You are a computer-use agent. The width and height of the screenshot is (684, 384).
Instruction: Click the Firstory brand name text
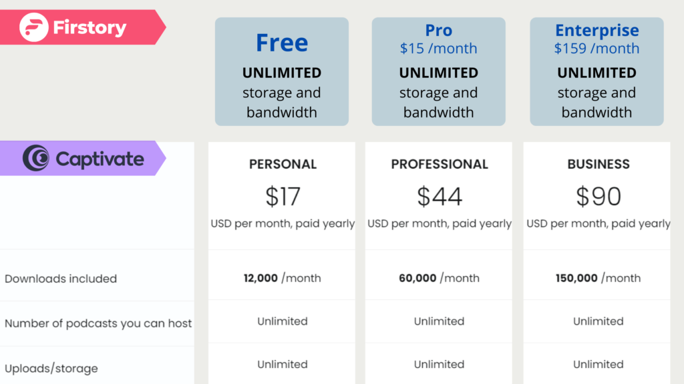coord(90,27)
